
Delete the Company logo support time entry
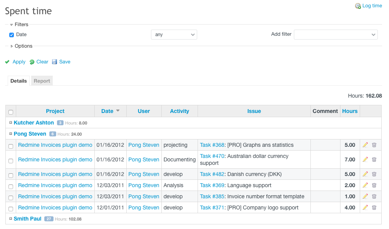coord(374,207)
